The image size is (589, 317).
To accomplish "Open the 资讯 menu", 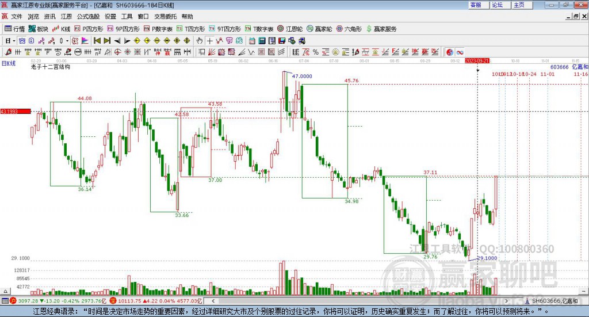I will coord(49,17).
